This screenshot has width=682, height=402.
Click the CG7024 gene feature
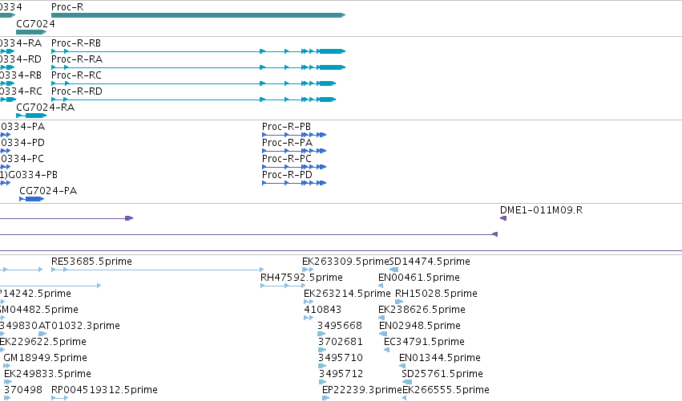(31, 32)
